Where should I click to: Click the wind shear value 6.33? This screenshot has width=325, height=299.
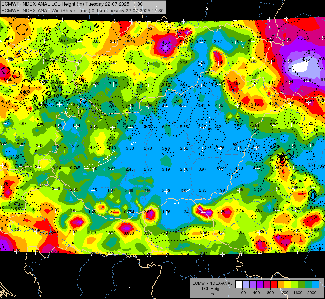pyautogui.click(x=37, y=209)
